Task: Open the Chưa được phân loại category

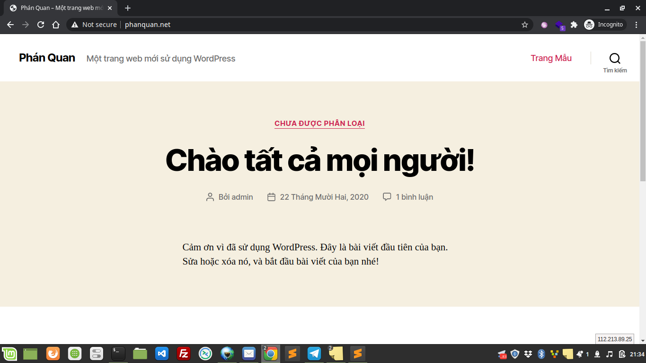Action: pyautogui.click(x=319, y=124)
